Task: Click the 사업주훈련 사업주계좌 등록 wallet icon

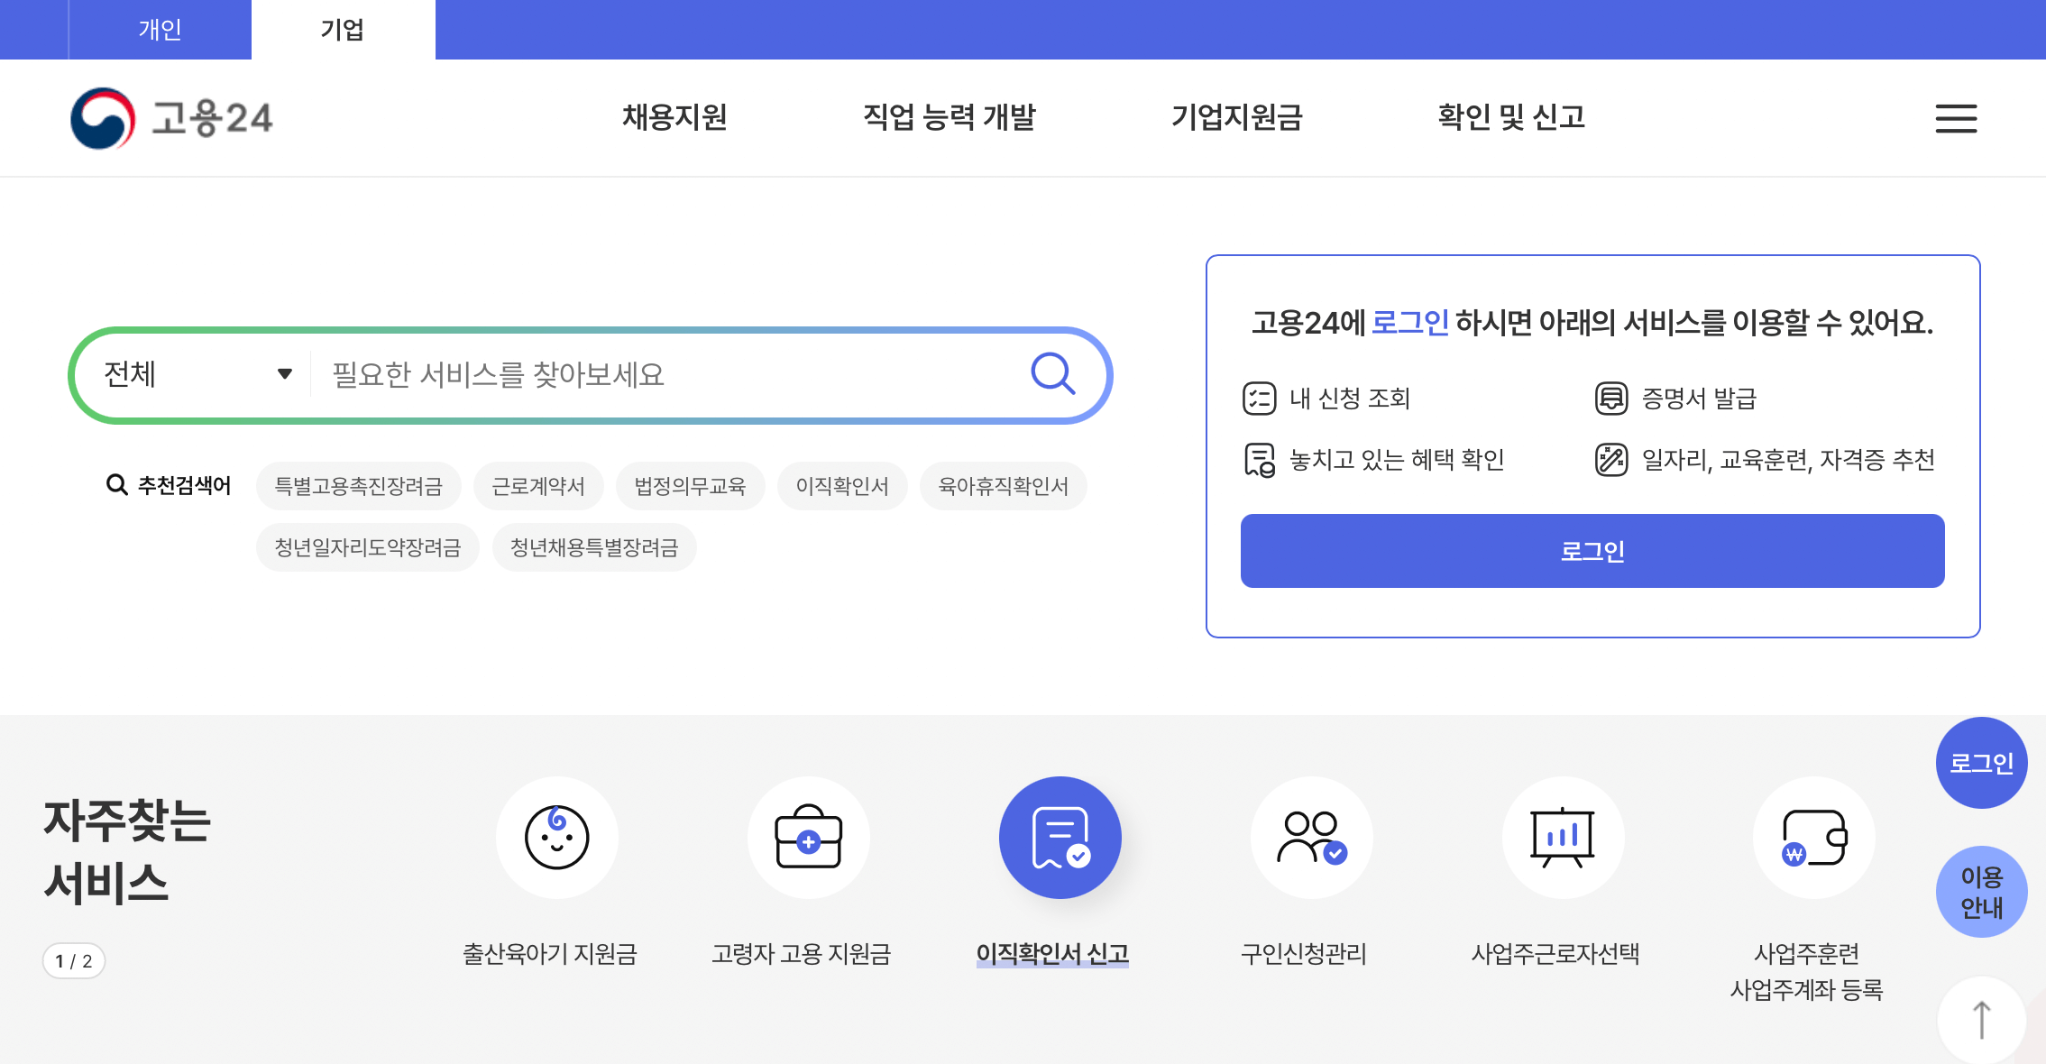Action: tap(1814, 837)
